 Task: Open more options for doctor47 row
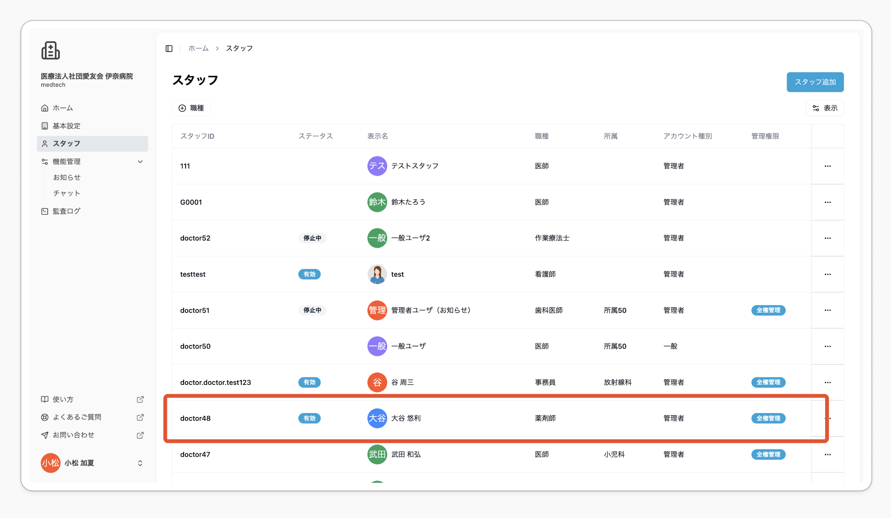(828, 455)
